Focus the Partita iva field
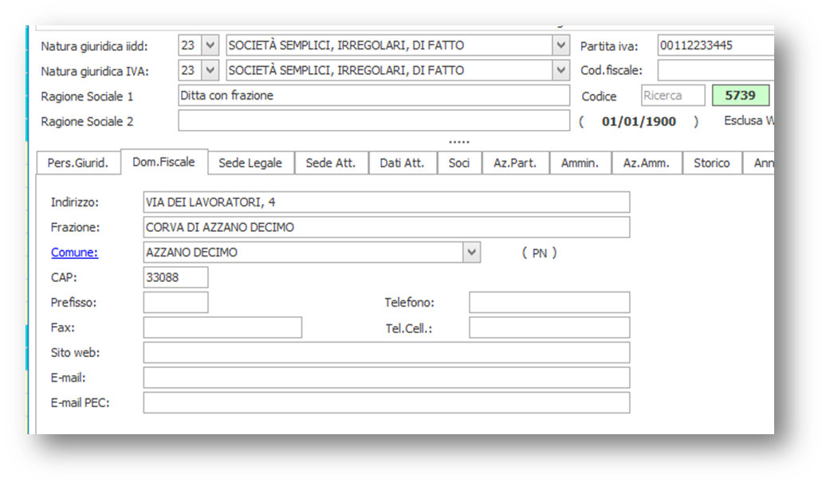The width and height of the screenshot is (826, 486). point(715,45)
